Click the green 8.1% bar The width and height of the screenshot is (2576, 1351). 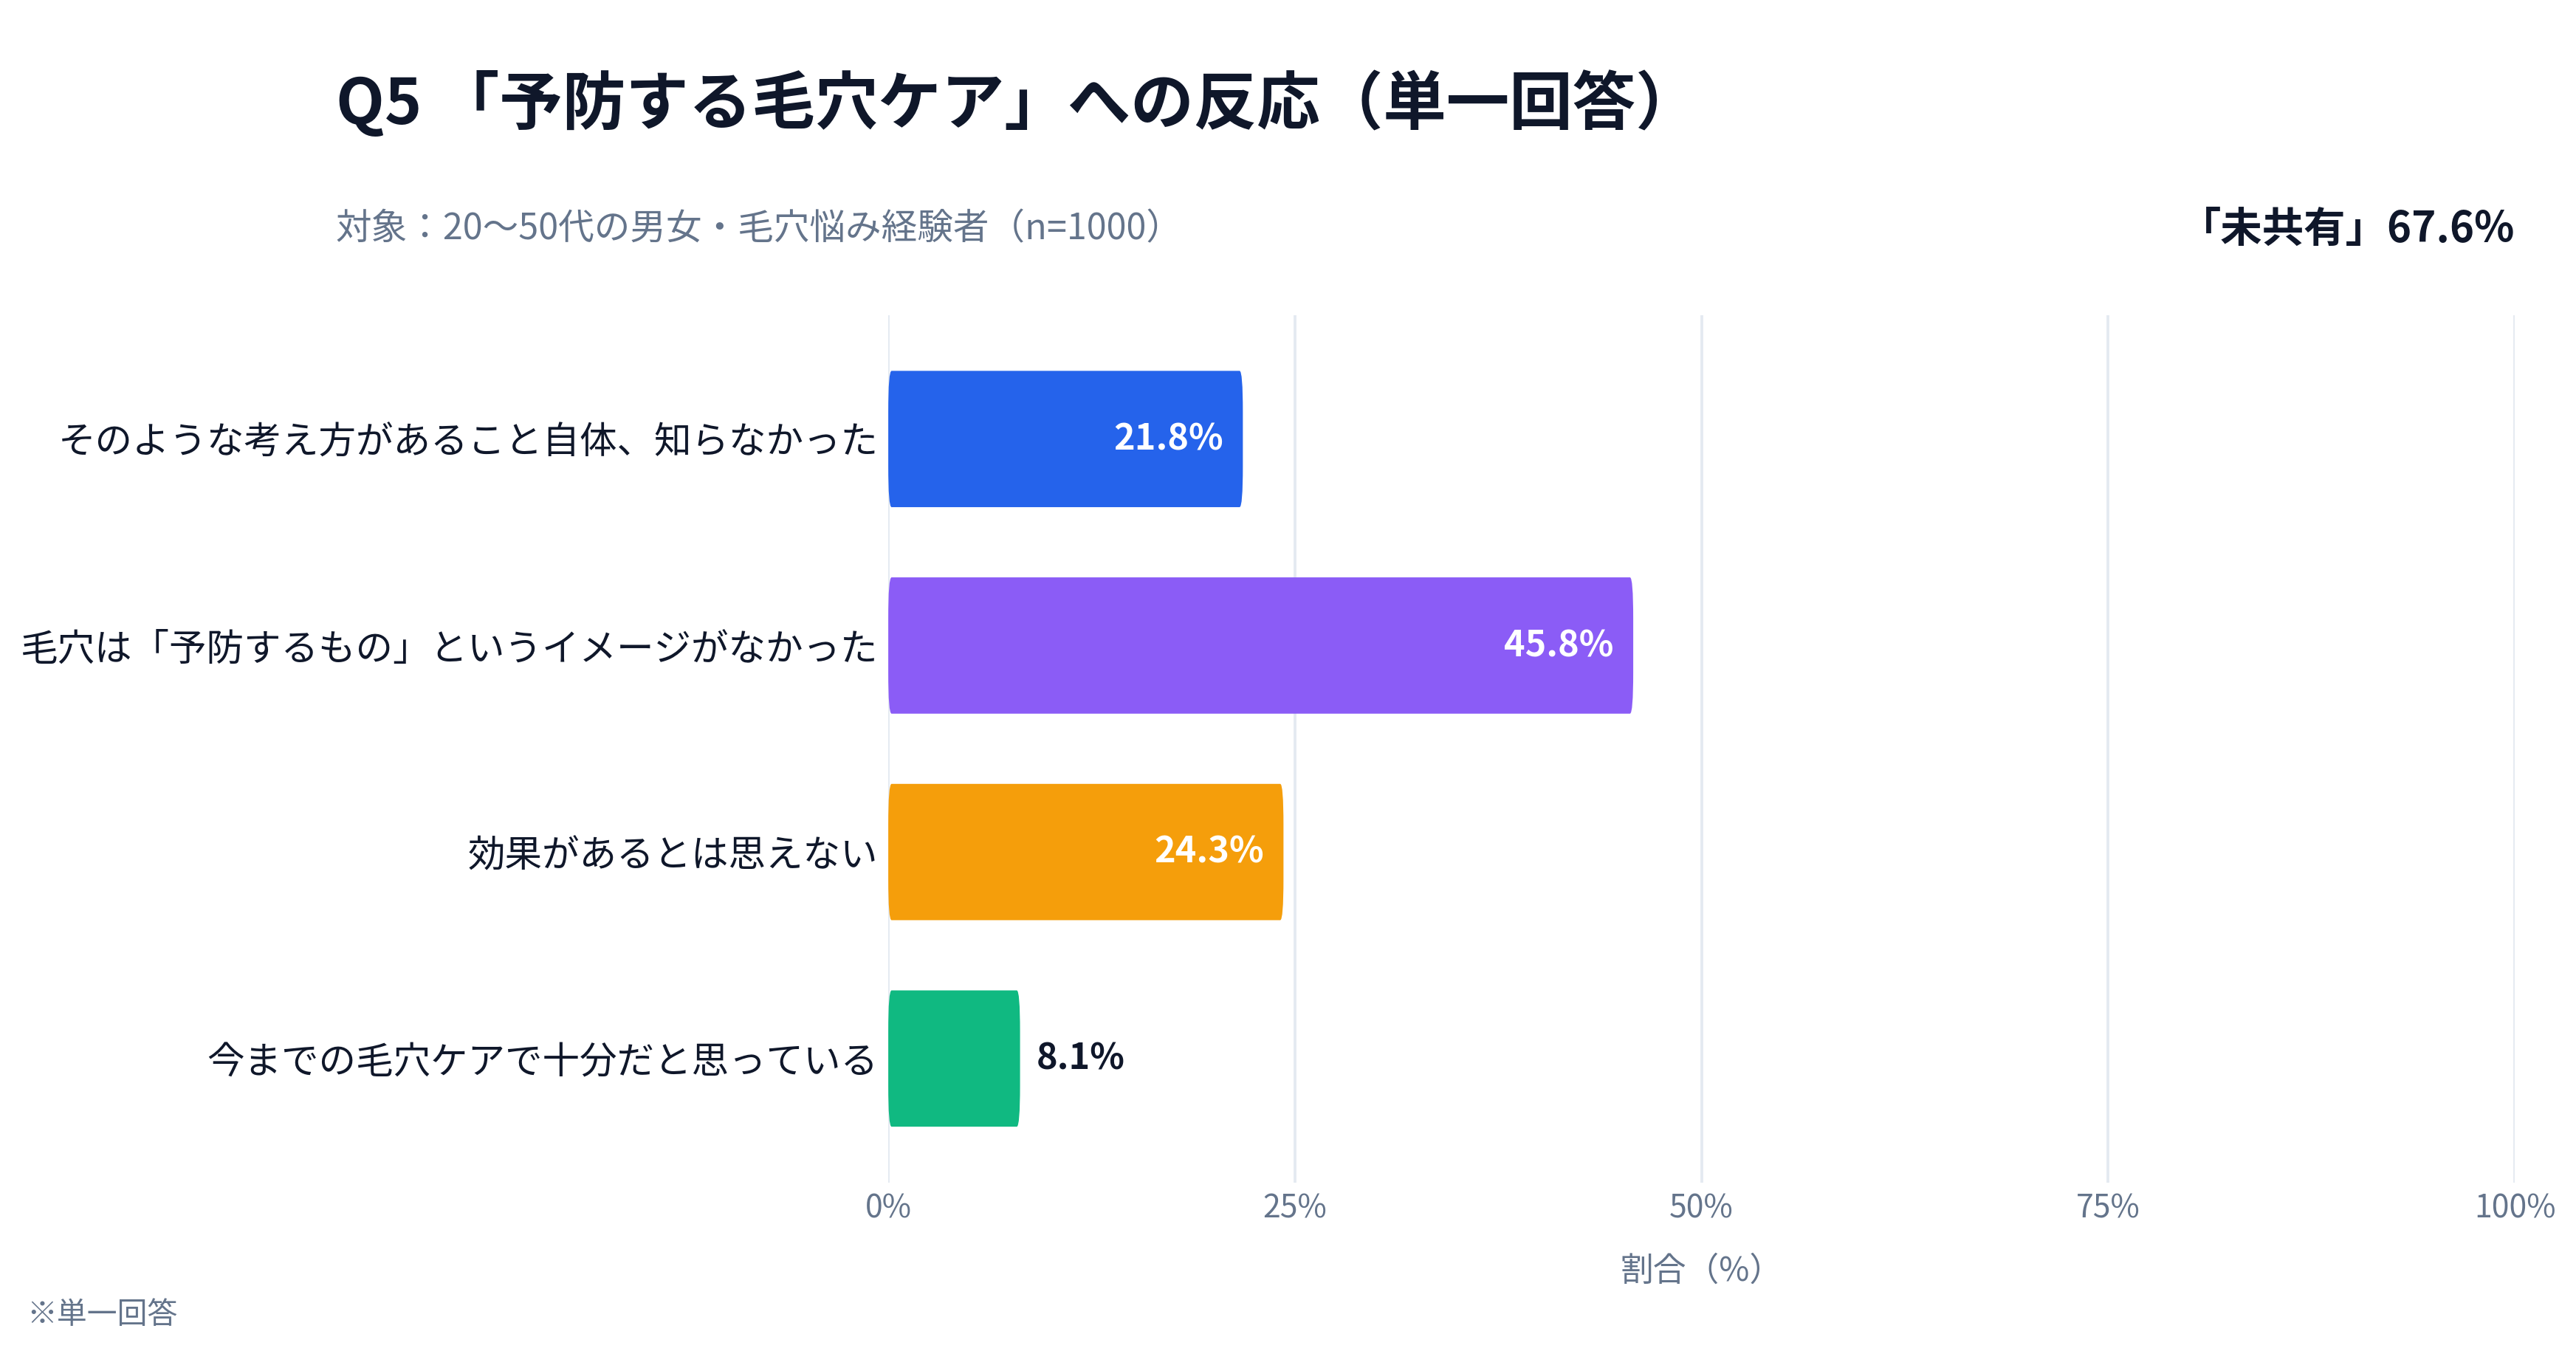[x=953, y=1058]
